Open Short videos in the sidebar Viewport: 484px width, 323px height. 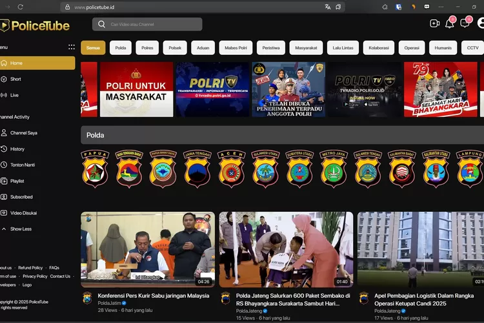click(x=15, y=79)
